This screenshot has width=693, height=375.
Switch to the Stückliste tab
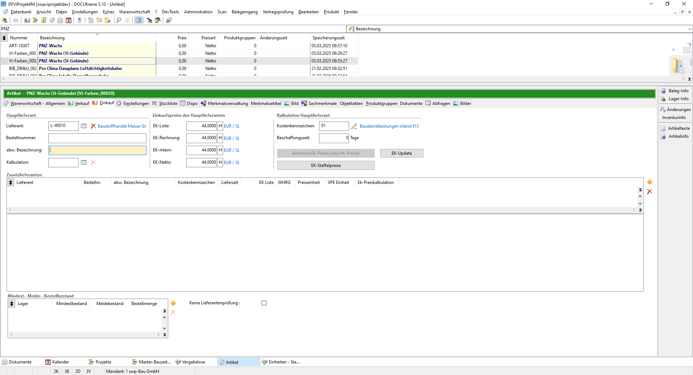pos(165,103)
